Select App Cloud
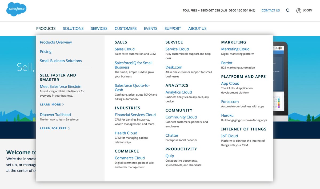Screen dimensions: 320x189 (x=230, y=84)
